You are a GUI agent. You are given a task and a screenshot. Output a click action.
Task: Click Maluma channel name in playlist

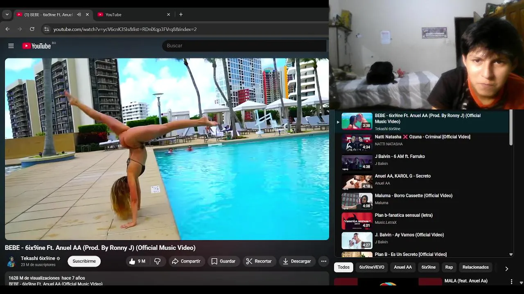pyautogui.click(x=382, y=203)
